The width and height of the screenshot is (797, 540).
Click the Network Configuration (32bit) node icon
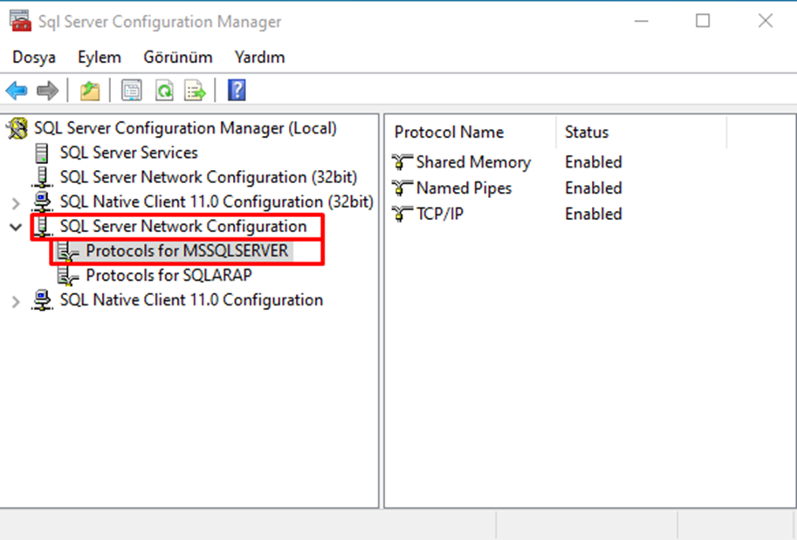coord(42,177)
